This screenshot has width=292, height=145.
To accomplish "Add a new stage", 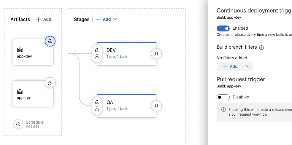I will coord(103,19).
